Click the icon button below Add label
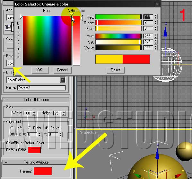 [8, 27]
